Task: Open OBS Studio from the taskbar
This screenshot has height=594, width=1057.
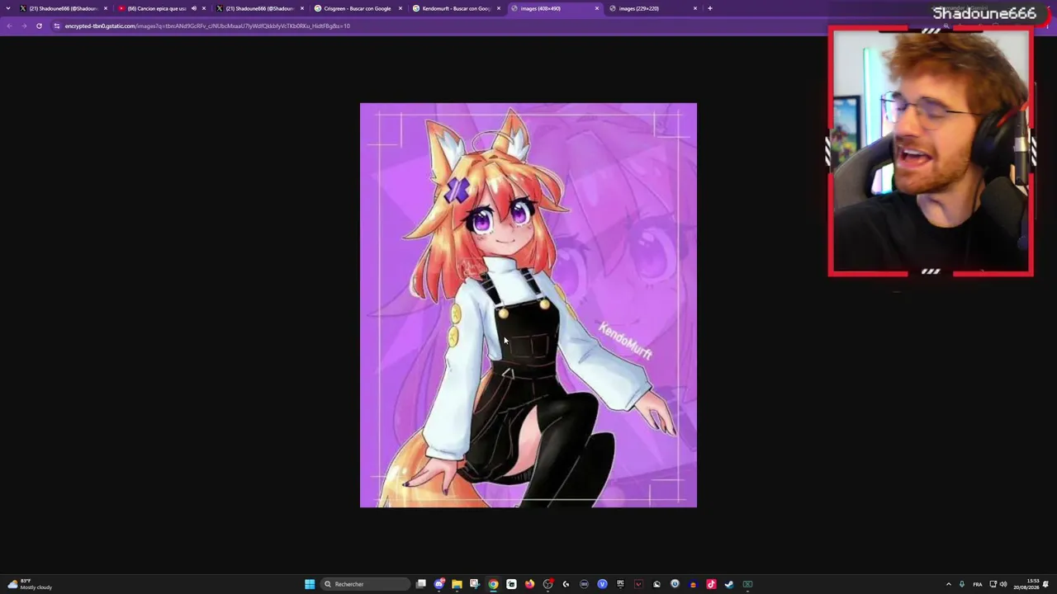Action: point(547,584)
